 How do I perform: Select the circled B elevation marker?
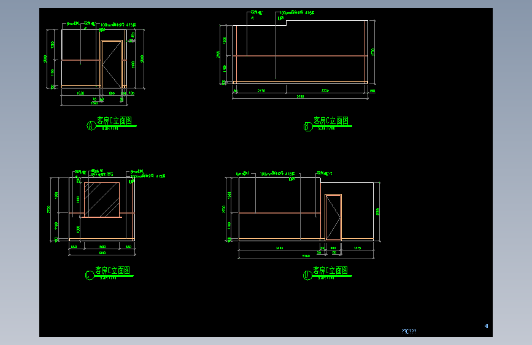coord(308,126)
